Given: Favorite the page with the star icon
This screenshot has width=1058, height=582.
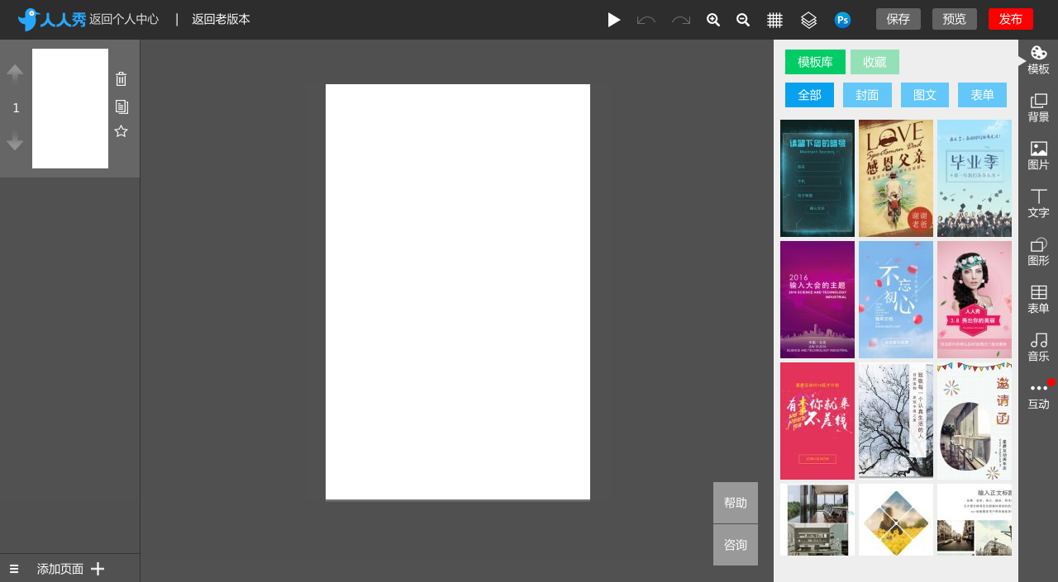Looking at the screenshot, I should point(122,131).
